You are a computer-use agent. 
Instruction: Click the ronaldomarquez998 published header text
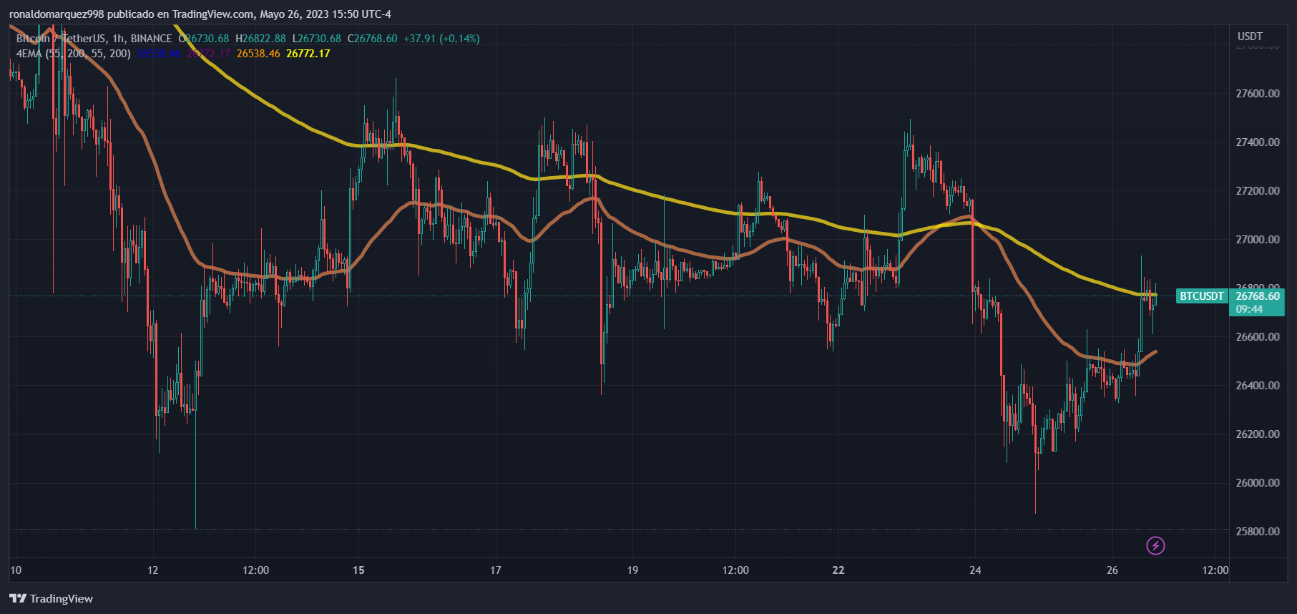(200, 14)
